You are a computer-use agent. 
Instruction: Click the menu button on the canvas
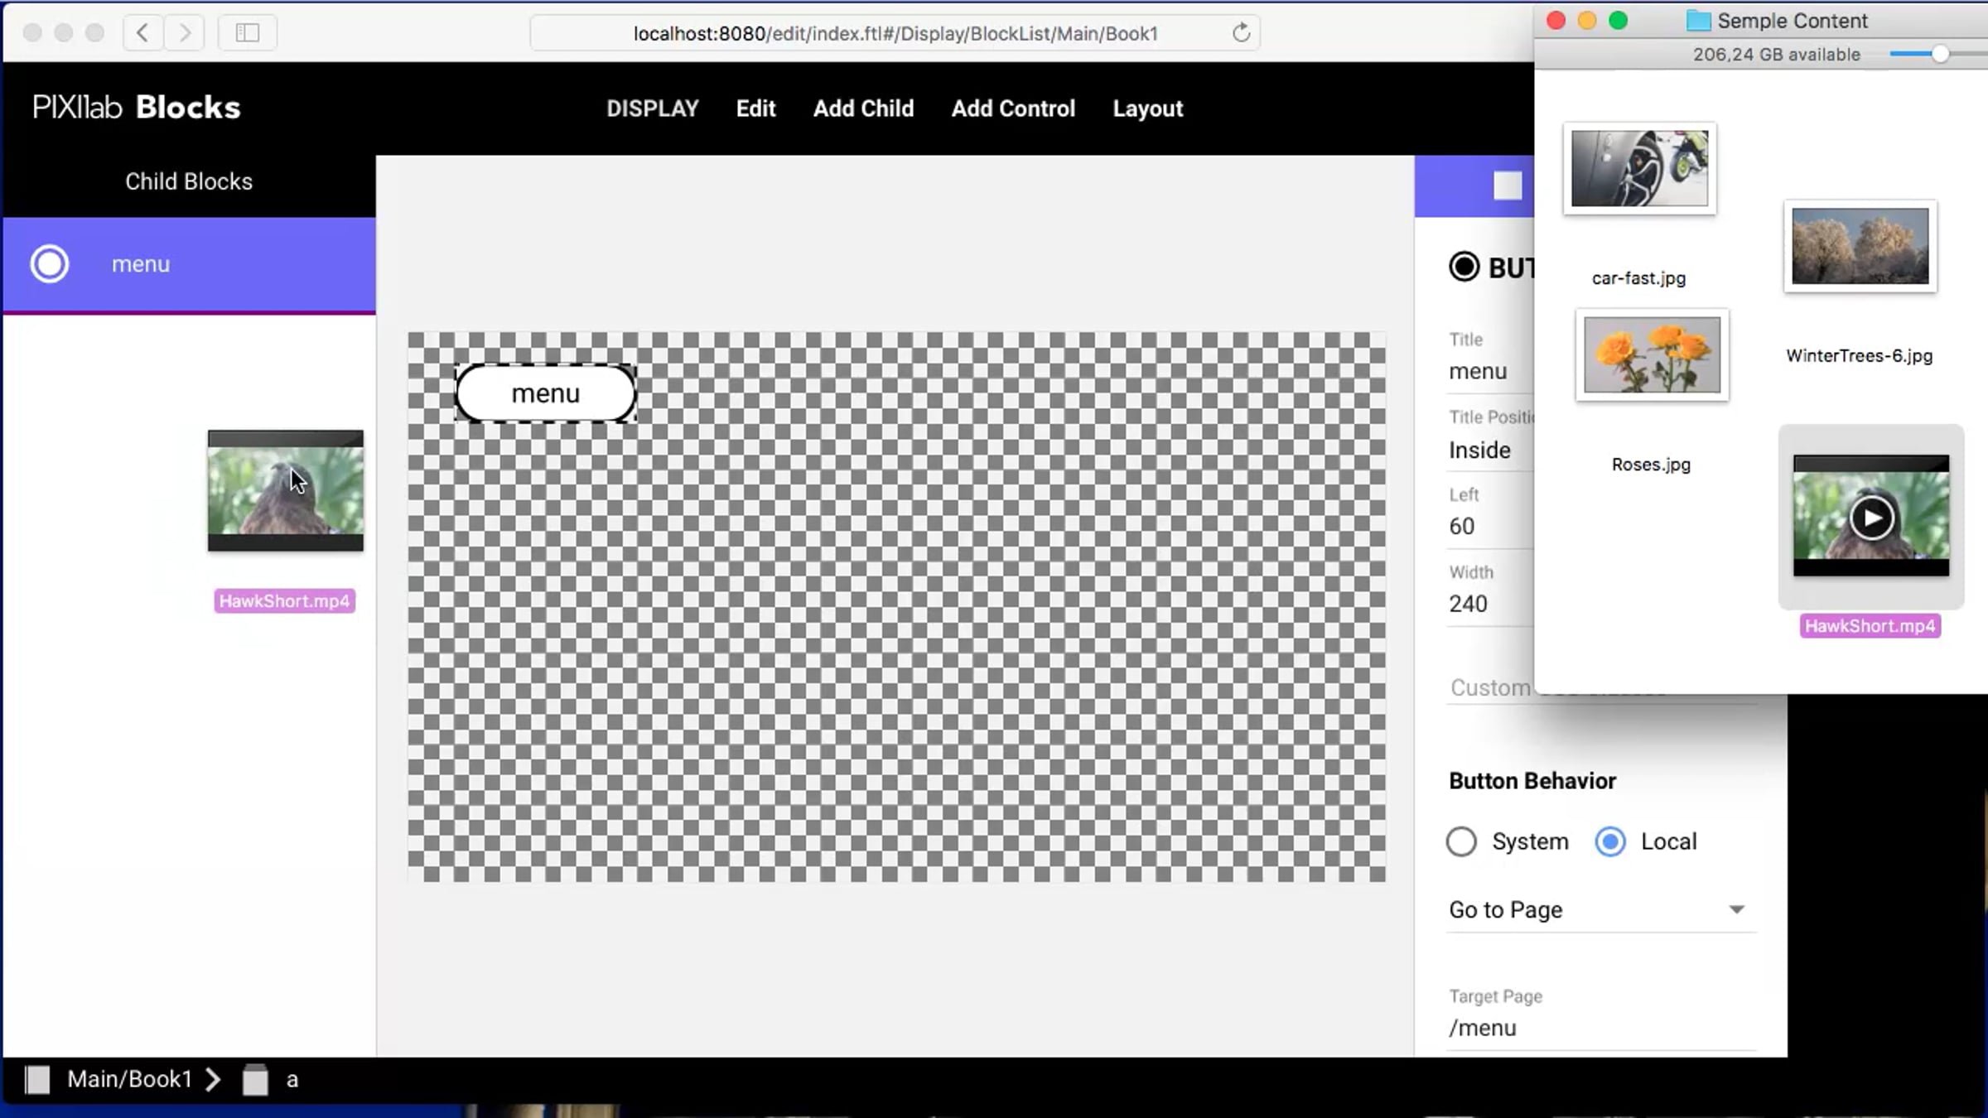545,393
